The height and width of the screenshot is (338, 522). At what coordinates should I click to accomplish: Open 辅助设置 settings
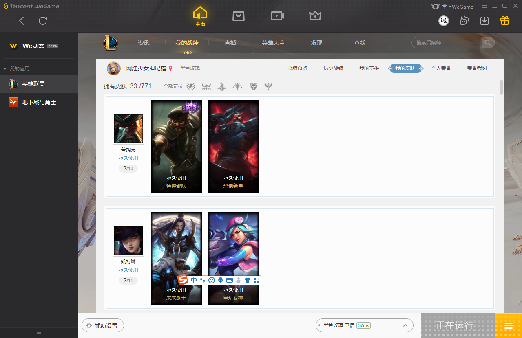click(102, 325)
